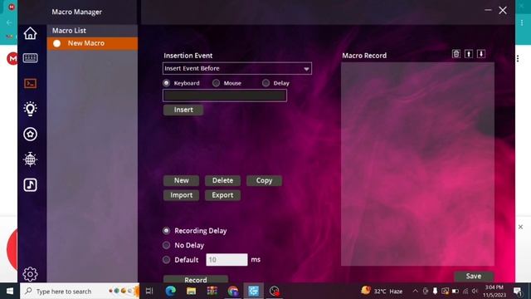Move the Macro Record entry up
The image size is (531, 299).
click(x=469, y=54)
